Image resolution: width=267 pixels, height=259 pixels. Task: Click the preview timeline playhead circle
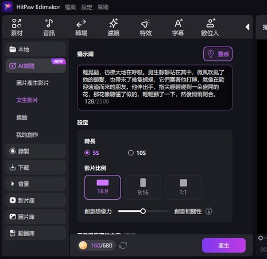coord(261,238)
